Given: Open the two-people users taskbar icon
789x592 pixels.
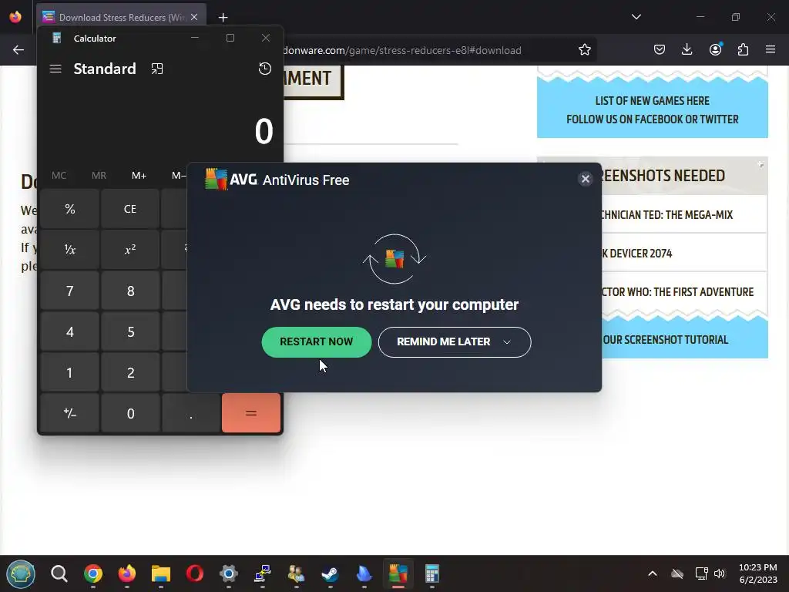Looking at the screenshot, I should 297,573.
